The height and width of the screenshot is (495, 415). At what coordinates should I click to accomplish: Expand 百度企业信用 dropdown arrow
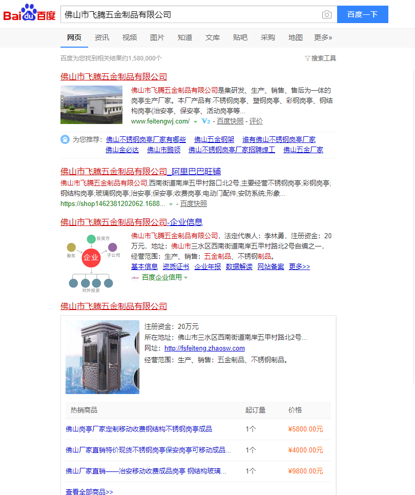186,278
